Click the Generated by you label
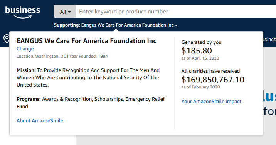The image size is (276, 145). [x=202, y=42]
